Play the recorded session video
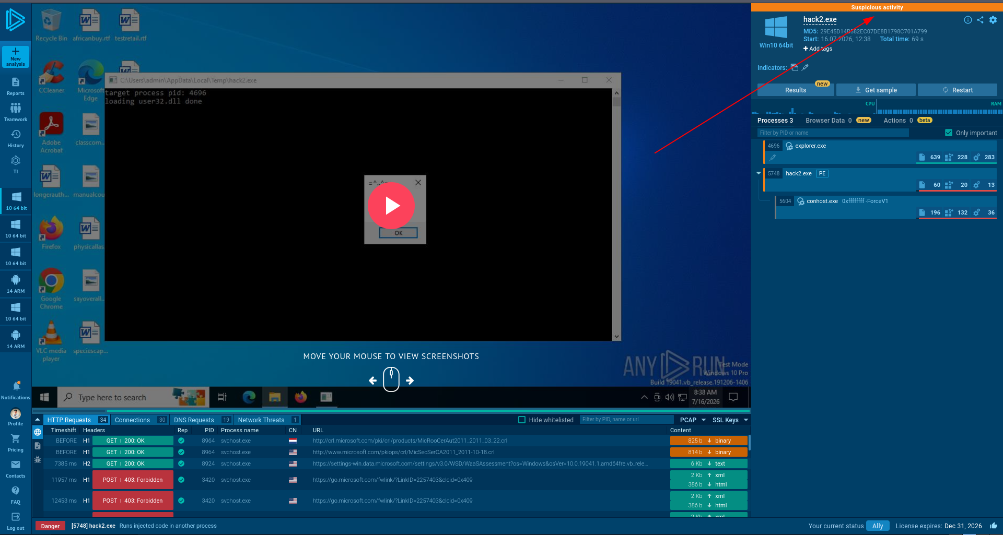 click(391, 206)
